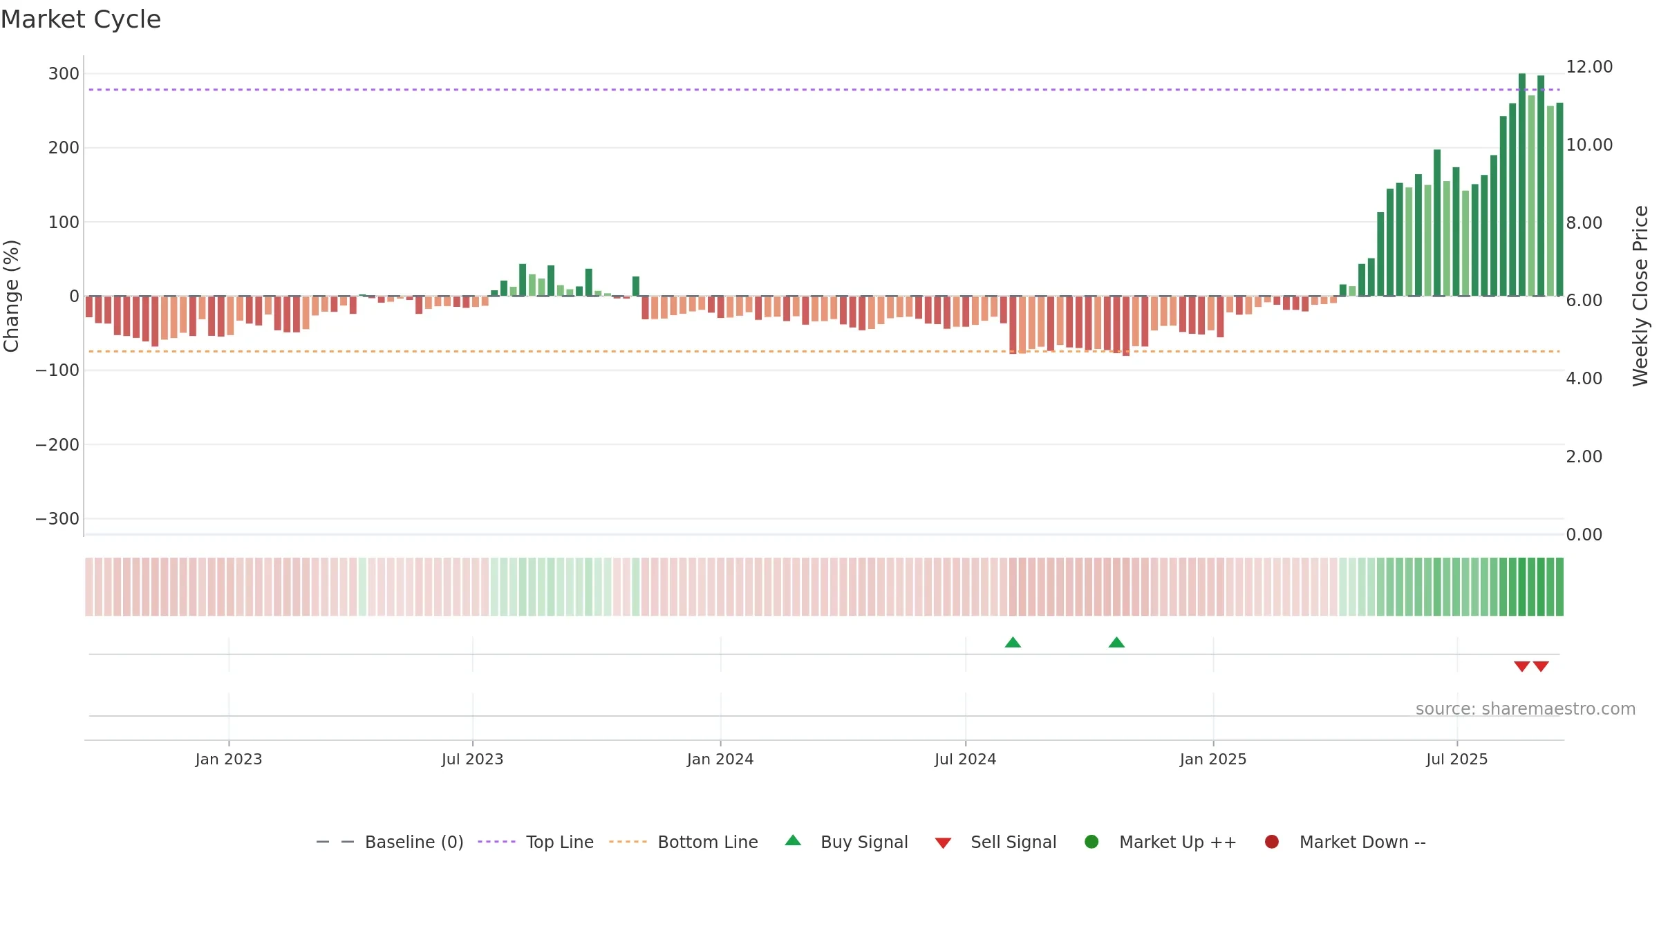Image resolution: width=1659 pixels, height=933 pixels.
Task: Click the Jul 2024 axis label
Action: click(x=966, y=760)
